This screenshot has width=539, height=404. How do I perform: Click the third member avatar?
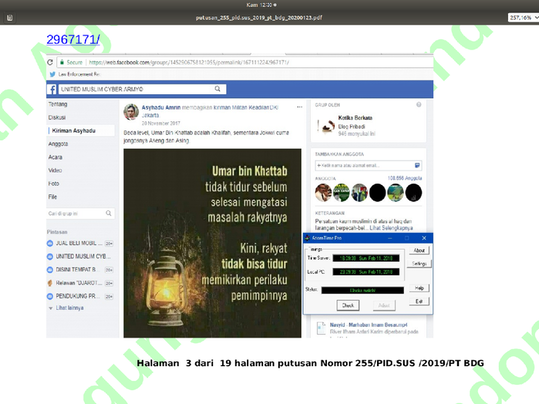(359, 193)
